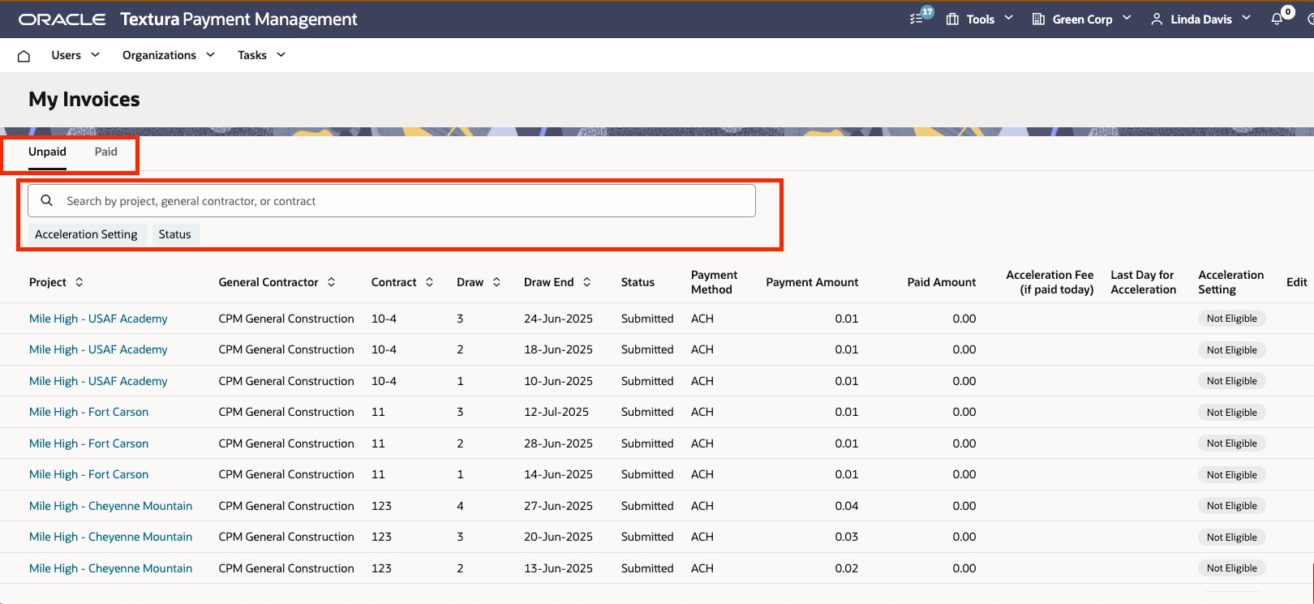Open Mile High - Fort Carson dated 12-Jul-2025

[x=88, y=412]
